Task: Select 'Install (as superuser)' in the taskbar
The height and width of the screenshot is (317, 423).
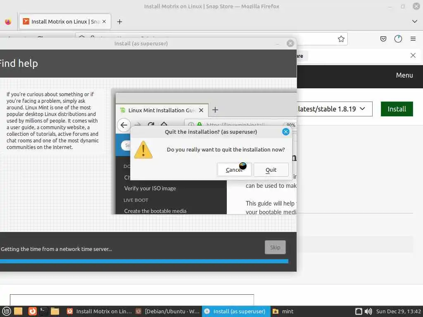Action: [x=236, y=311]
